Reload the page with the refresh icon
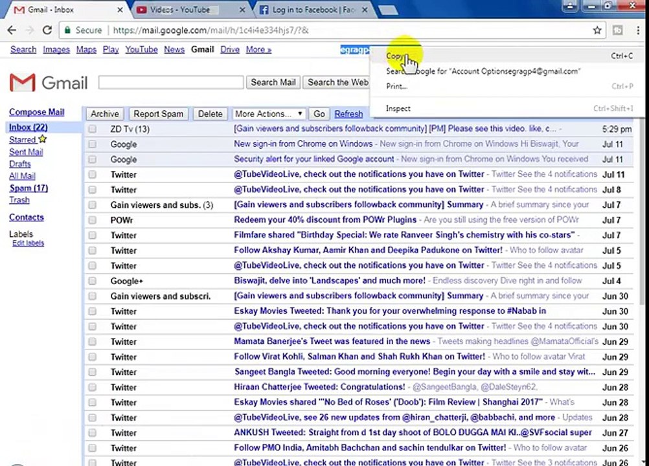This screenshot has height=466, width=649. click(47, 30)
